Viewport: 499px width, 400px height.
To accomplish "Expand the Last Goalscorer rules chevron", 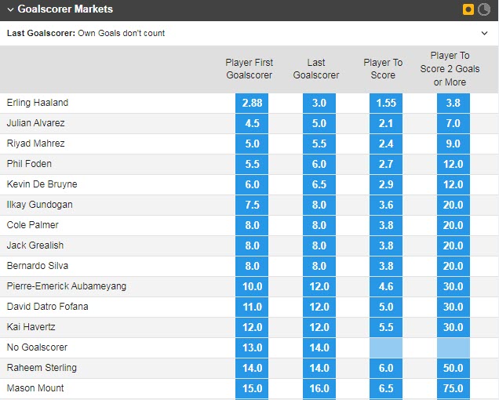I will point(484,33).
